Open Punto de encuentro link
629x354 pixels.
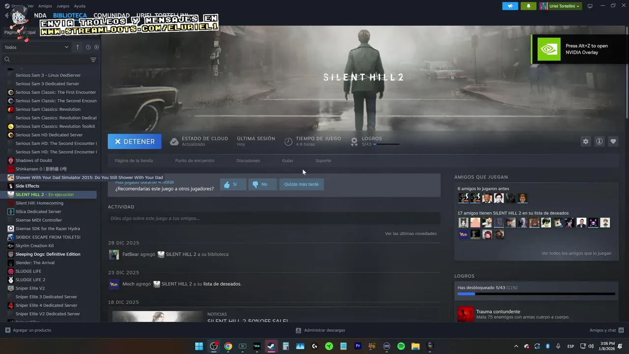pos(195,161)
